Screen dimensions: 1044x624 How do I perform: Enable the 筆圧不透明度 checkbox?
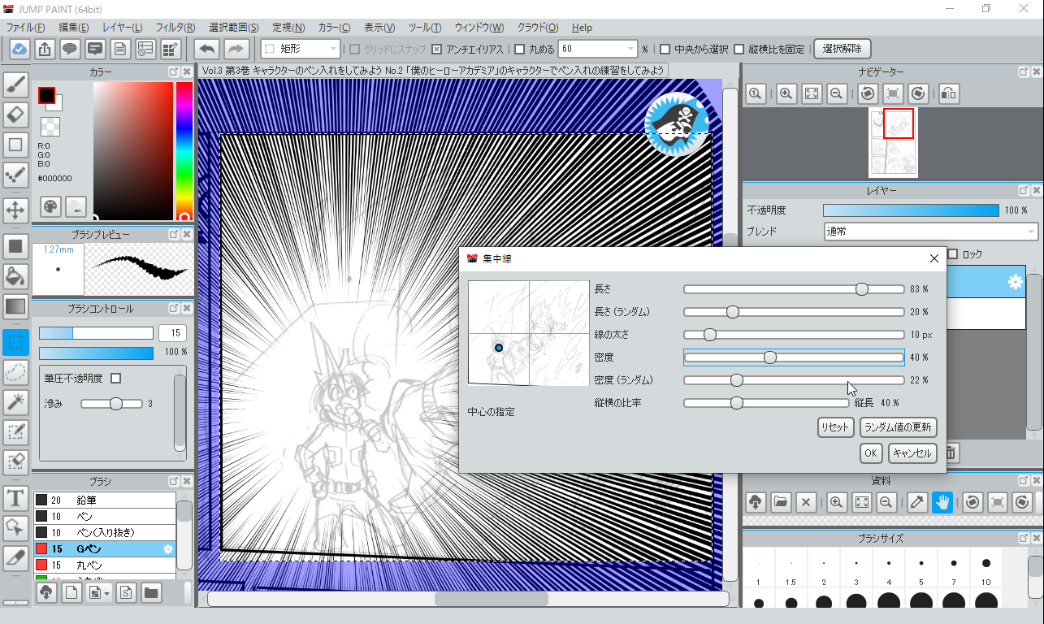(x=115, y=378)
